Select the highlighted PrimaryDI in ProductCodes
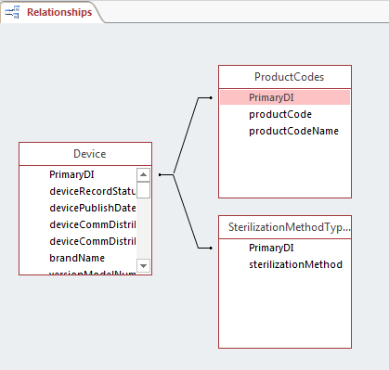Screen dimensions: 389x370 (285, 97)
